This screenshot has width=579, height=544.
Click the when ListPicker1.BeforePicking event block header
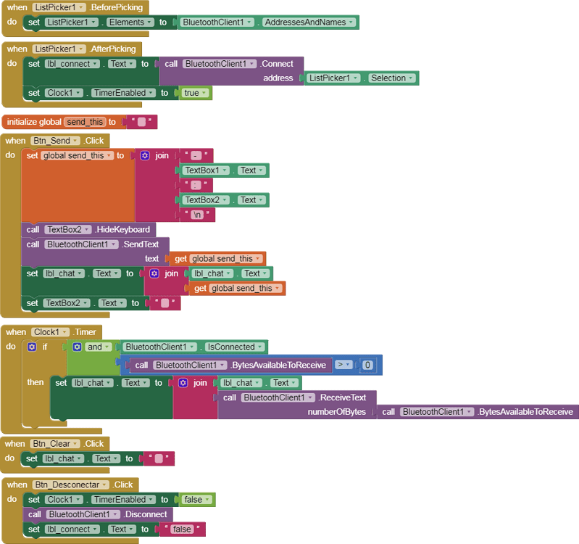pos(16,7)
